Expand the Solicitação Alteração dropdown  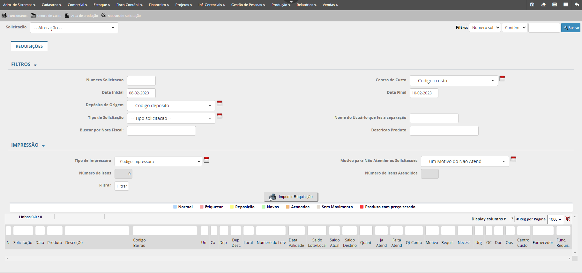(74, 28)
